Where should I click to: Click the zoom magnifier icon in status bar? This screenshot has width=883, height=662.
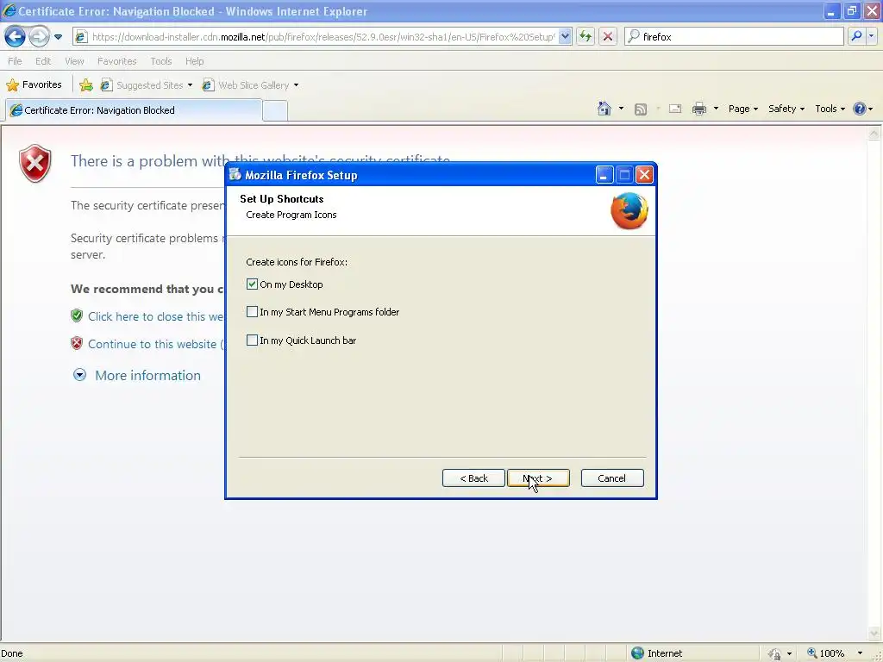(x=811, y=653)
